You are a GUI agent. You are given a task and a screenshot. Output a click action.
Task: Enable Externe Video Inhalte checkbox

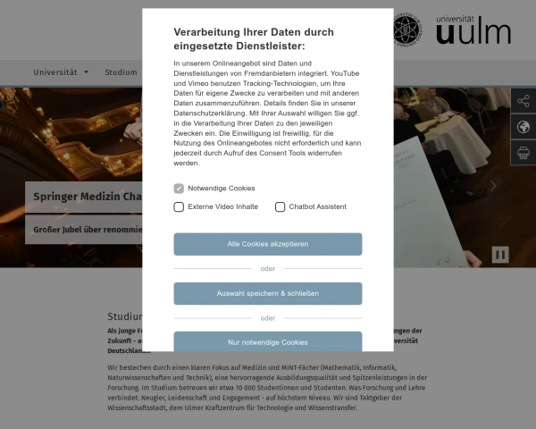click(x=179, y=206)
